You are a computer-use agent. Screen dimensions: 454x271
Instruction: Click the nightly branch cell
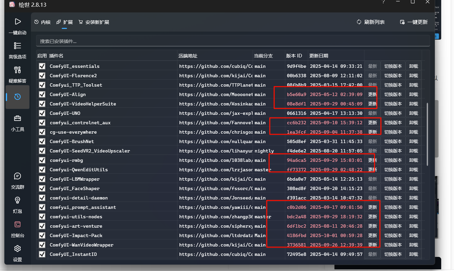pos(264,151)
